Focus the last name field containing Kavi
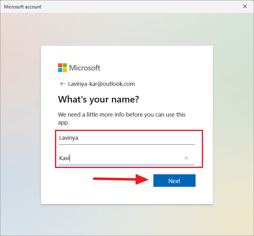The image size is (254, 236). tap(127, 158)
